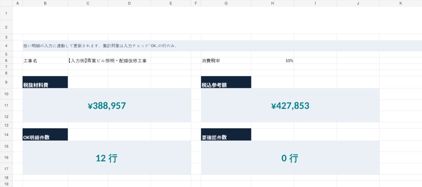Select the 0 行 count value
The image size is (422, 187).
(x=290, y=157)
